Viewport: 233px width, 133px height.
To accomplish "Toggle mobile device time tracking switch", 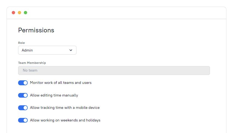I will tap(23, 108).
